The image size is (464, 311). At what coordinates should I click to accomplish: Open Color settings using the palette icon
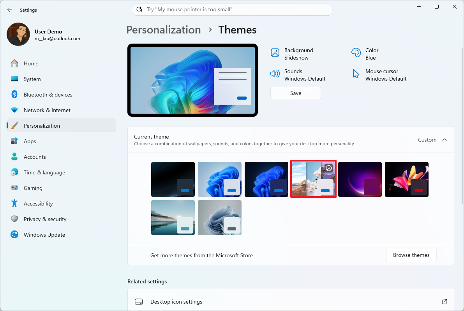pos(356,52)
